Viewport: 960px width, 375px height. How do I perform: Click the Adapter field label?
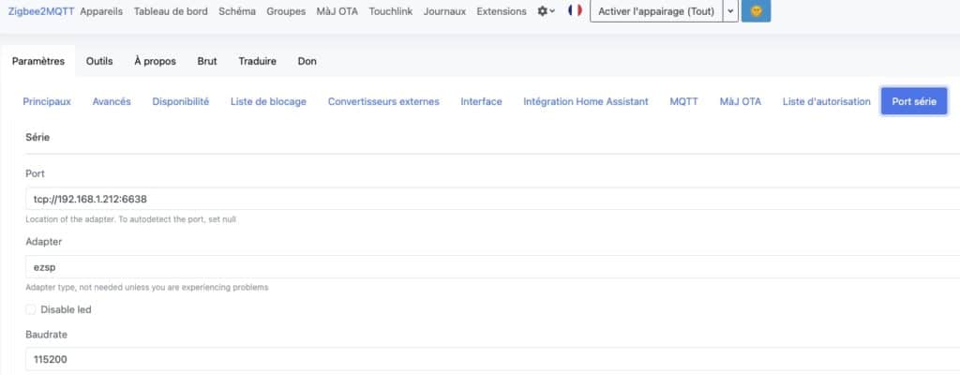pos(43,242)
